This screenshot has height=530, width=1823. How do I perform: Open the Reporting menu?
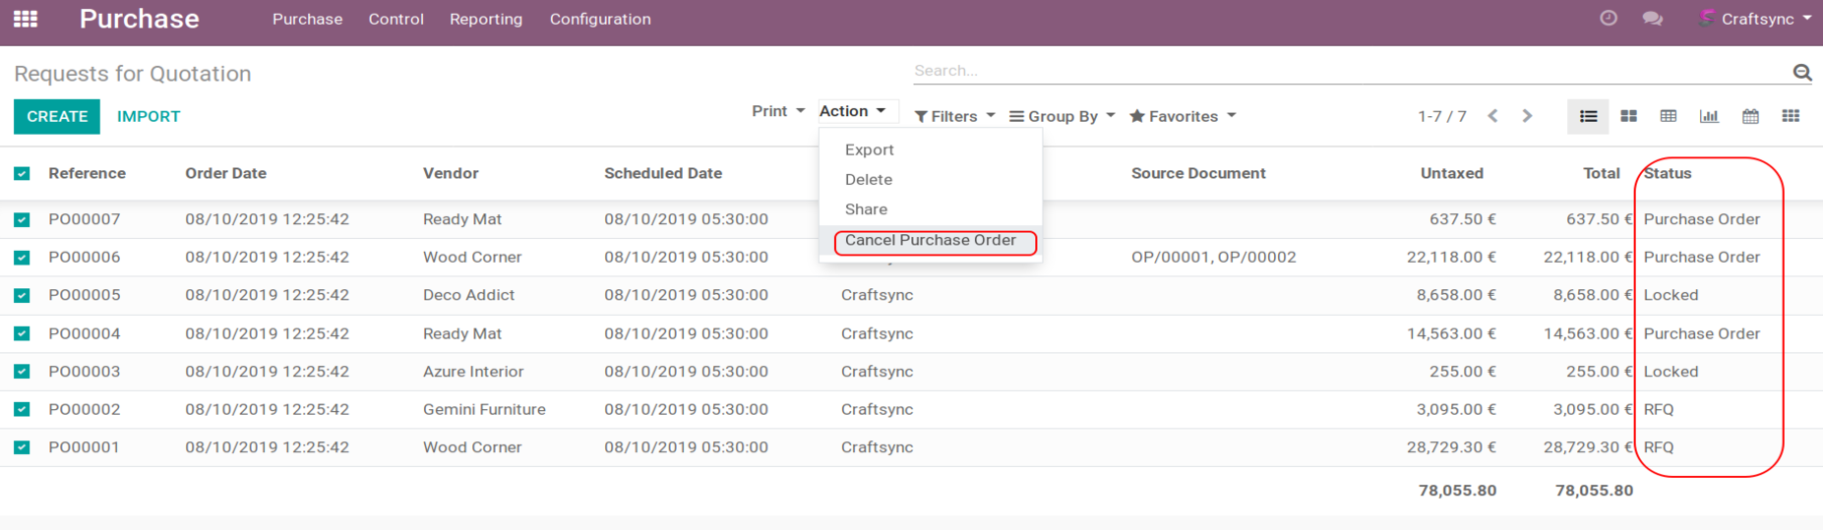[x=485, y=19]
